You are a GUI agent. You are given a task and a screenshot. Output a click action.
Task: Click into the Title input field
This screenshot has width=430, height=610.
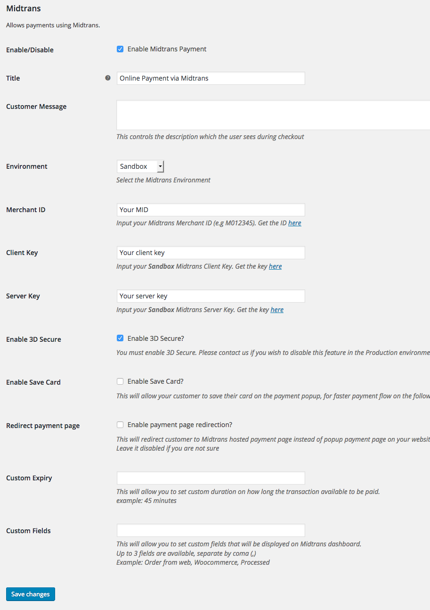point(211,78)
